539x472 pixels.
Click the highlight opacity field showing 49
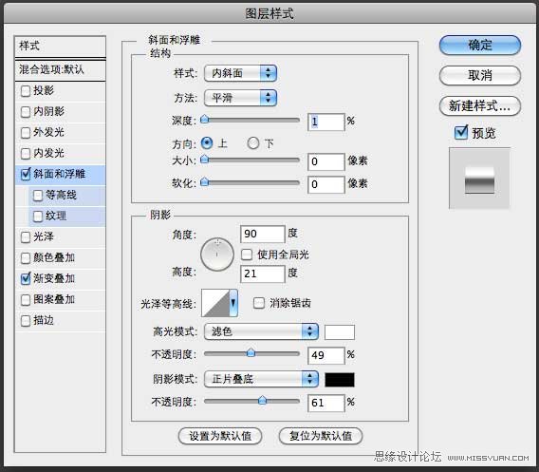[x=325, y=355]
